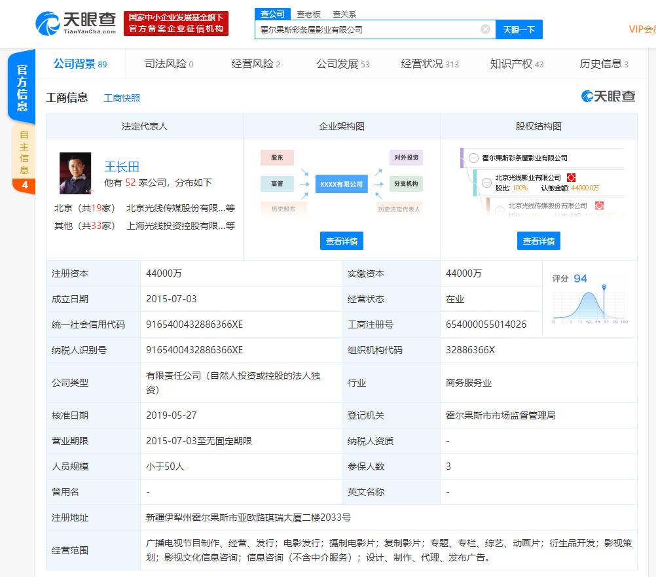Open 上海光线投资控股有限...等 company link
Screen dimensions: 656x577
coord(180,225)
